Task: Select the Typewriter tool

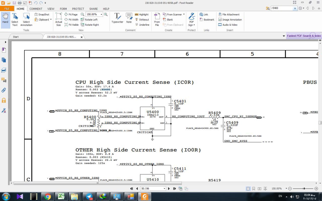Action: pyautogui.click(x=117, y=18)
